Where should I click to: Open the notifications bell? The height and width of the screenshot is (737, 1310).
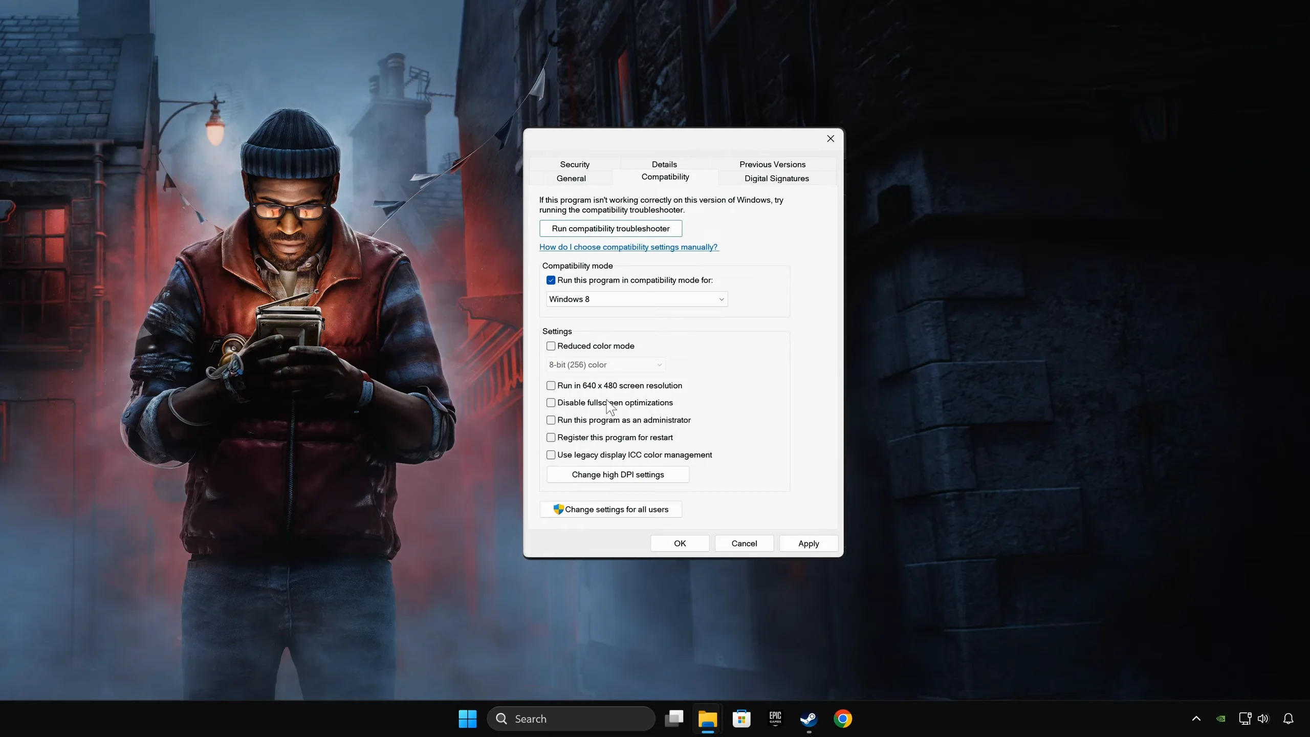click(1289, 719)
